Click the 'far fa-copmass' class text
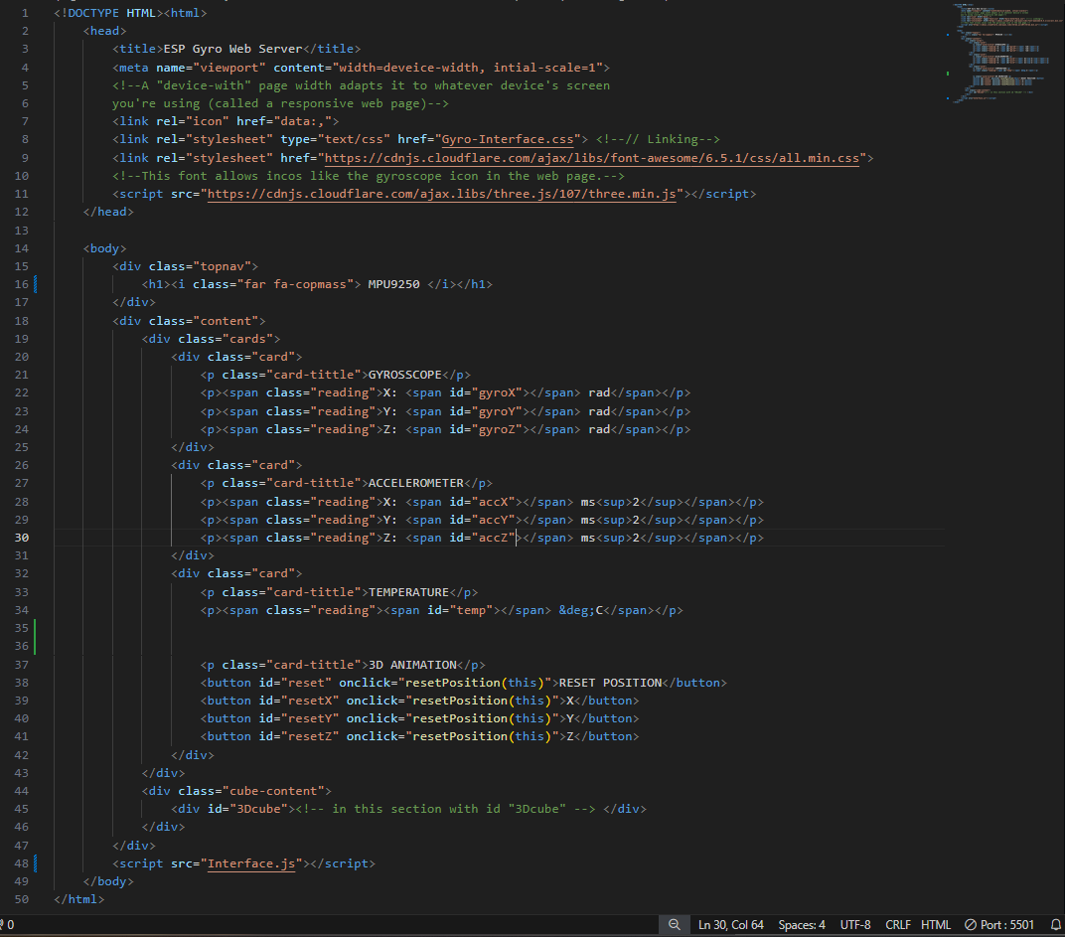The height and width of the screenshot is (937, 1065). [295, 284]
